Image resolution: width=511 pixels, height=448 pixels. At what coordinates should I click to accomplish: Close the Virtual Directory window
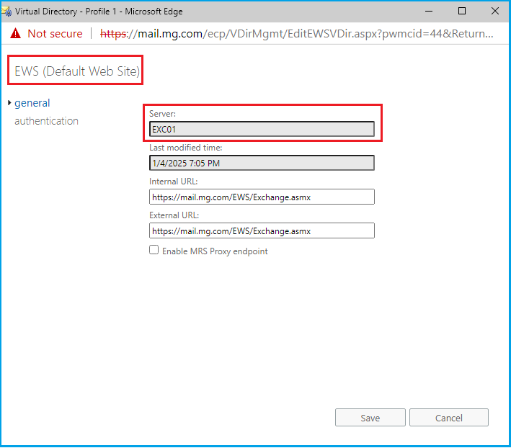pyautogui.click(x=494, y=11)
